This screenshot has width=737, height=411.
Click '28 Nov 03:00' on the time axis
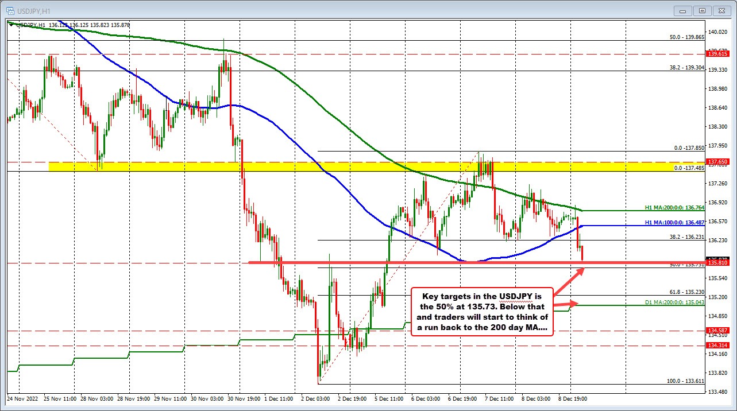(96, 398)
